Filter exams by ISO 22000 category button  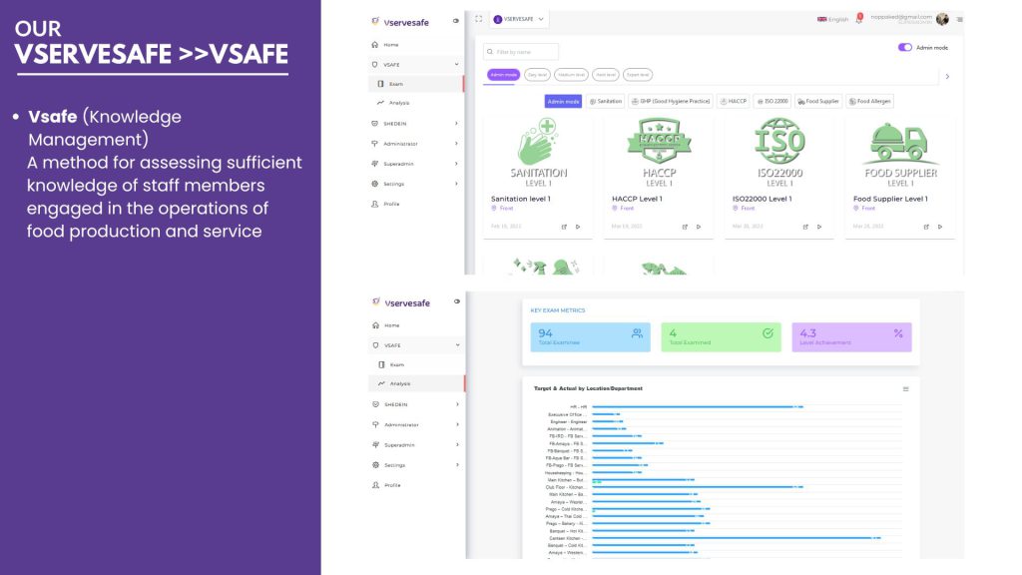[772, 101]
